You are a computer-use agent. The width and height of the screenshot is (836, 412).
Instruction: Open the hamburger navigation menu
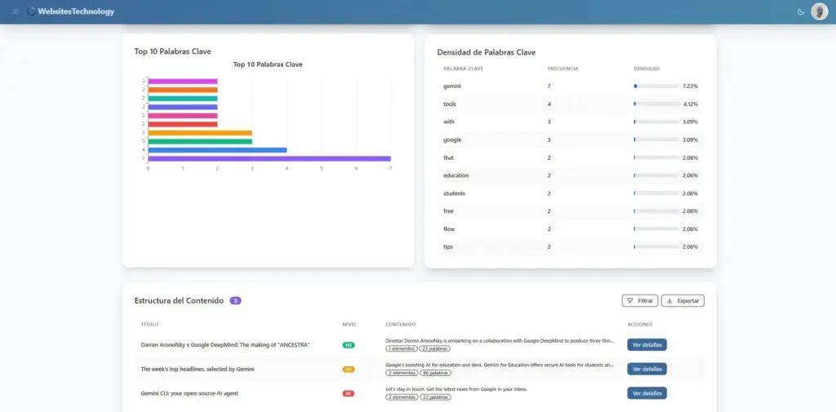click(x=16, y=11)
